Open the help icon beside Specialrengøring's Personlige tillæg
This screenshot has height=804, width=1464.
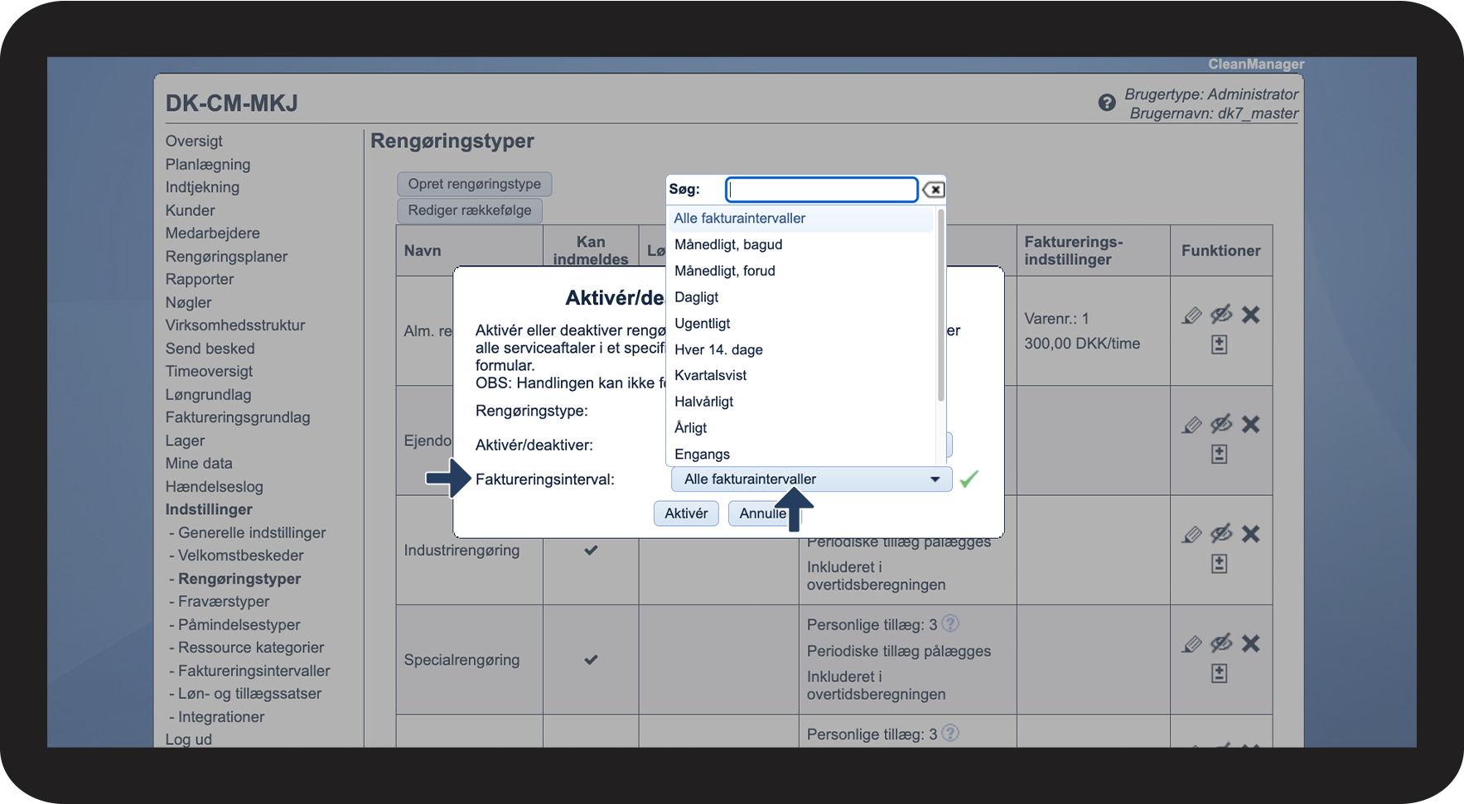point(950,623)
